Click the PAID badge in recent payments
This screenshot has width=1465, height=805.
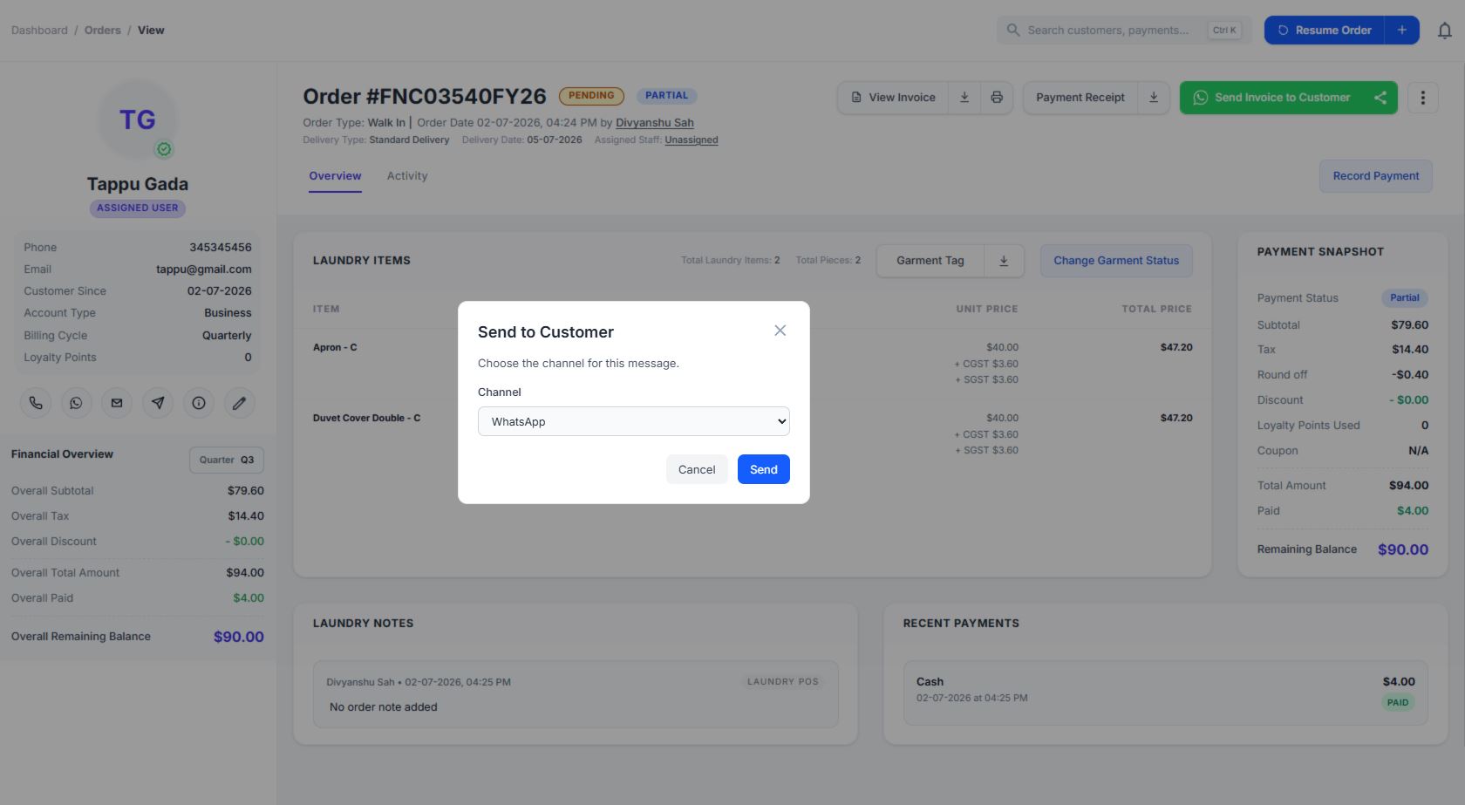pyautogui.click(x=1398, y=702)
